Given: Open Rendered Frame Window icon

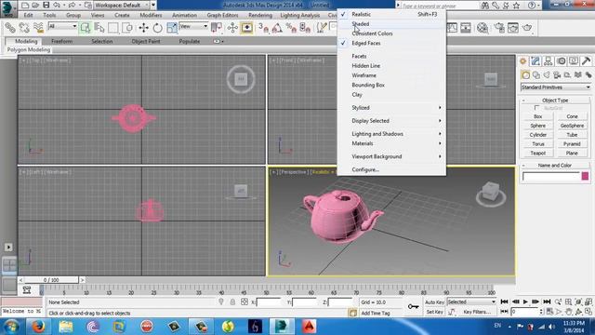Looking at the screenshot, I should 513,28.
